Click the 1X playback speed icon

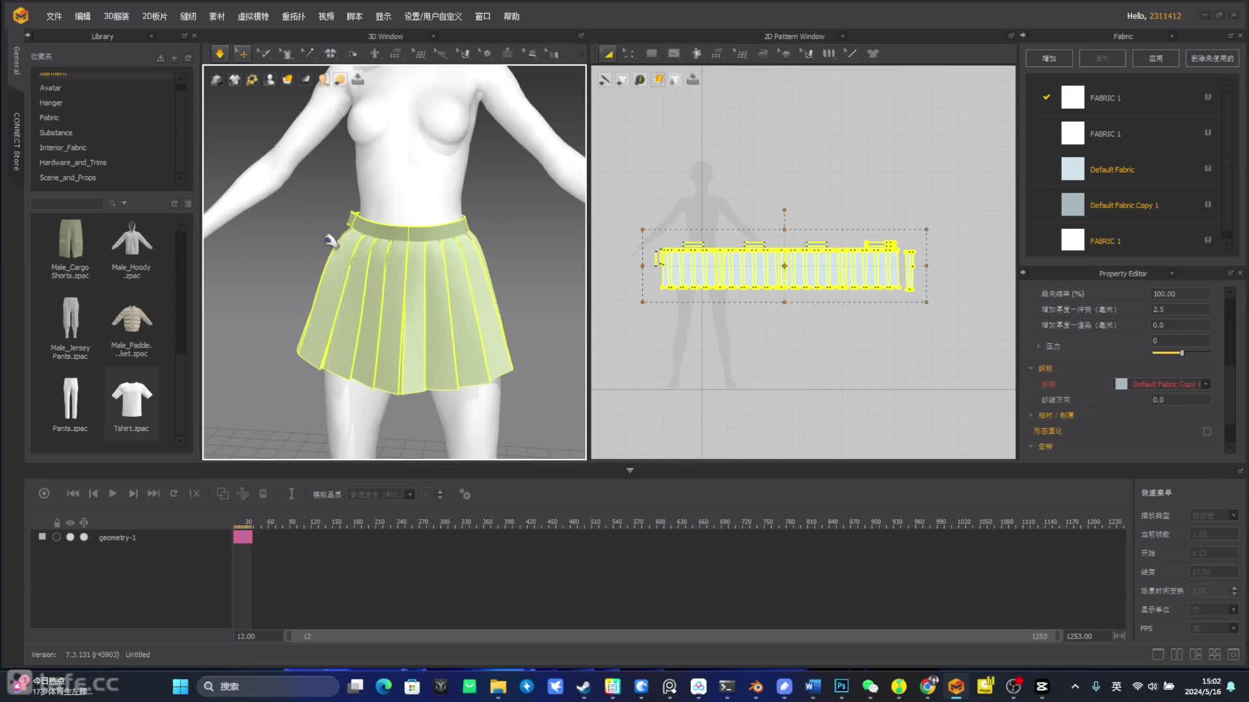(x=194, y=493)
